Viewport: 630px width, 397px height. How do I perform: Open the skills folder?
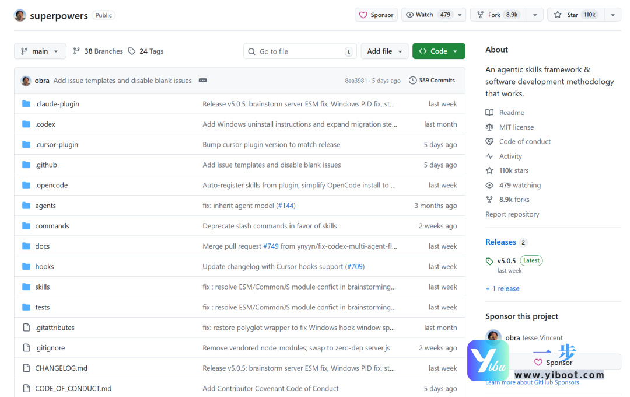point(43,287)
